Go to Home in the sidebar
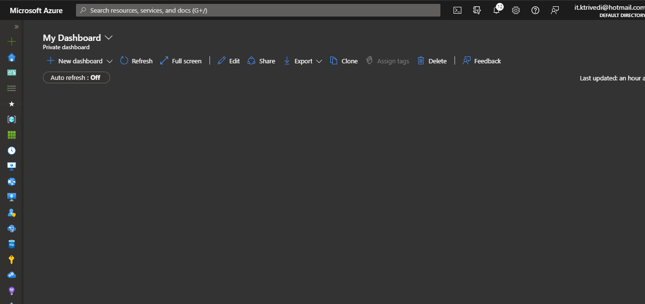Viewport: 645px width, 304px height. click(12, 57)
